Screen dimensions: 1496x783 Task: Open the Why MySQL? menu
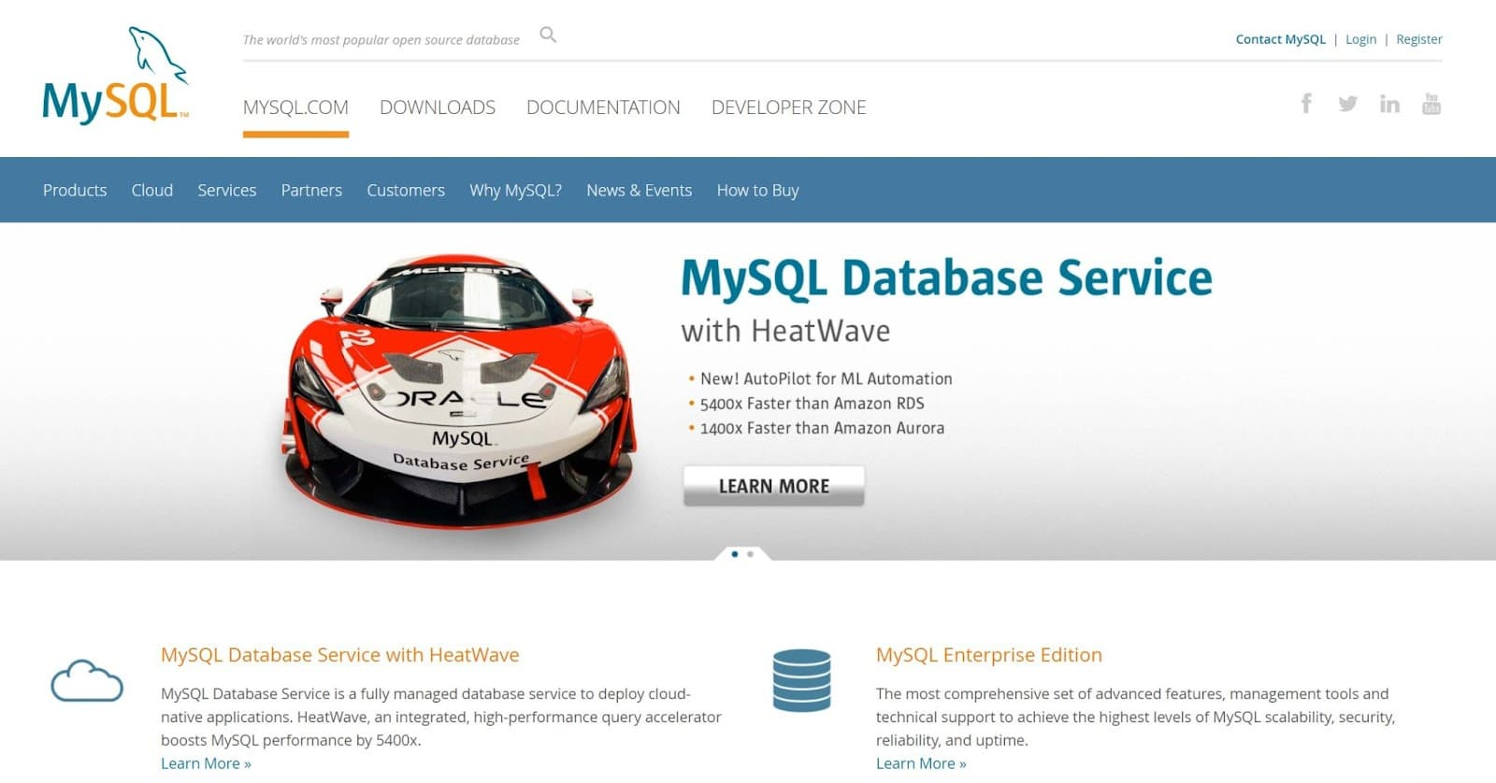click(x=515, y=191)
